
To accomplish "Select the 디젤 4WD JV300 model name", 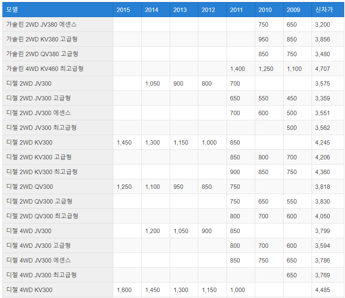I will pos(29,231).
